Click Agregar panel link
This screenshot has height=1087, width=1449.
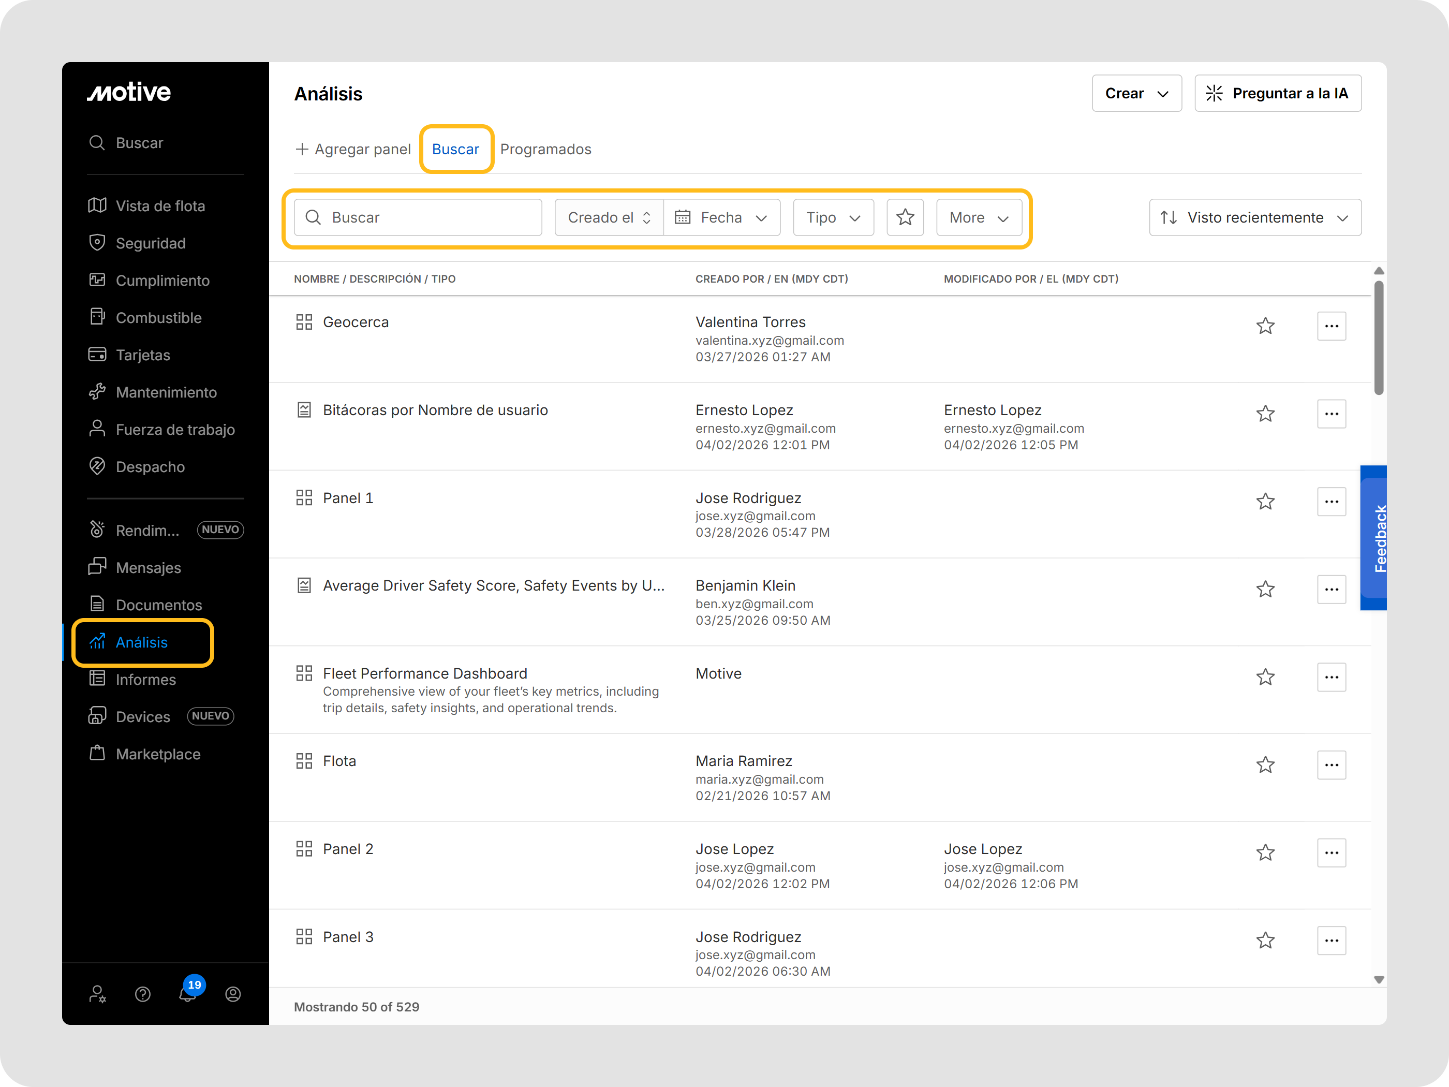[x=354, y=150]
